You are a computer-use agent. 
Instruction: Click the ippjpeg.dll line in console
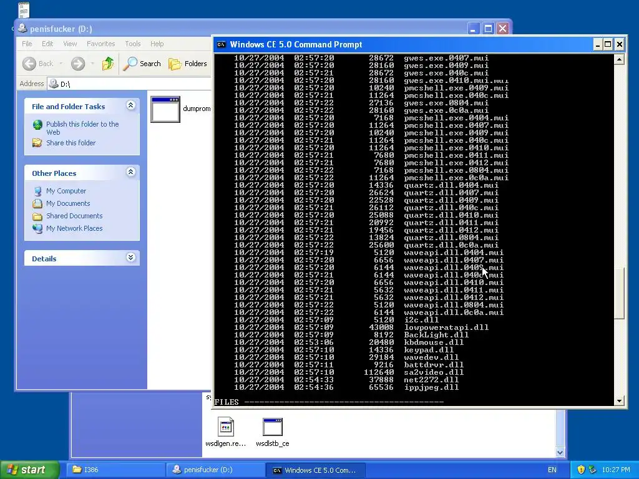346,387
